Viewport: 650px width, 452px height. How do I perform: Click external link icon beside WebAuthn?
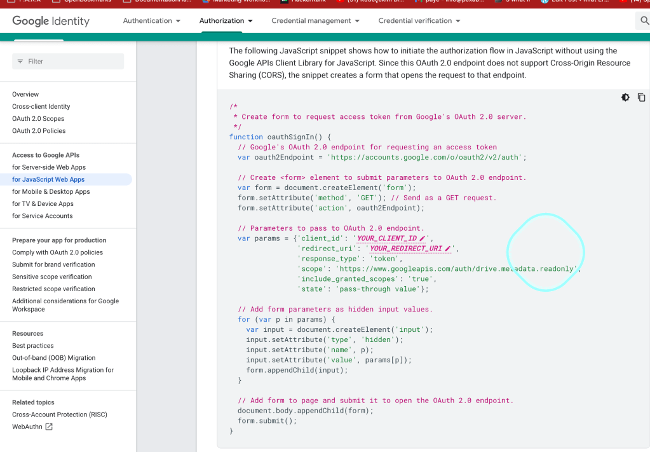pos(49,427)
